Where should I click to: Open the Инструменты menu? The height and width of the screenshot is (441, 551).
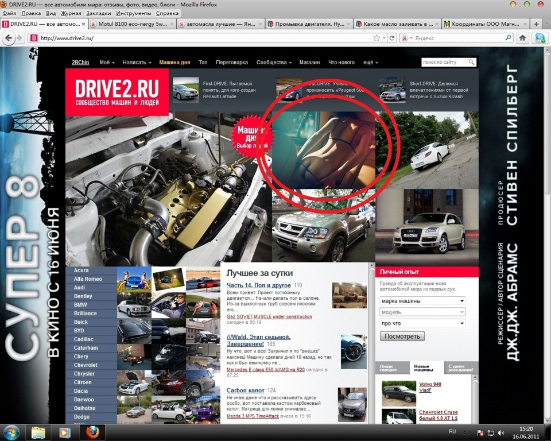134,13
